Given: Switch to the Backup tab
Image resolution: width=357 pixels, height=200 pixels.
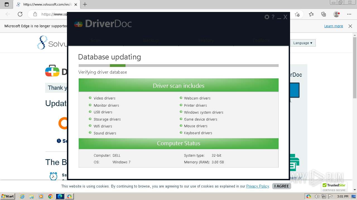Looking at the screenshot, I should (151, 40).
